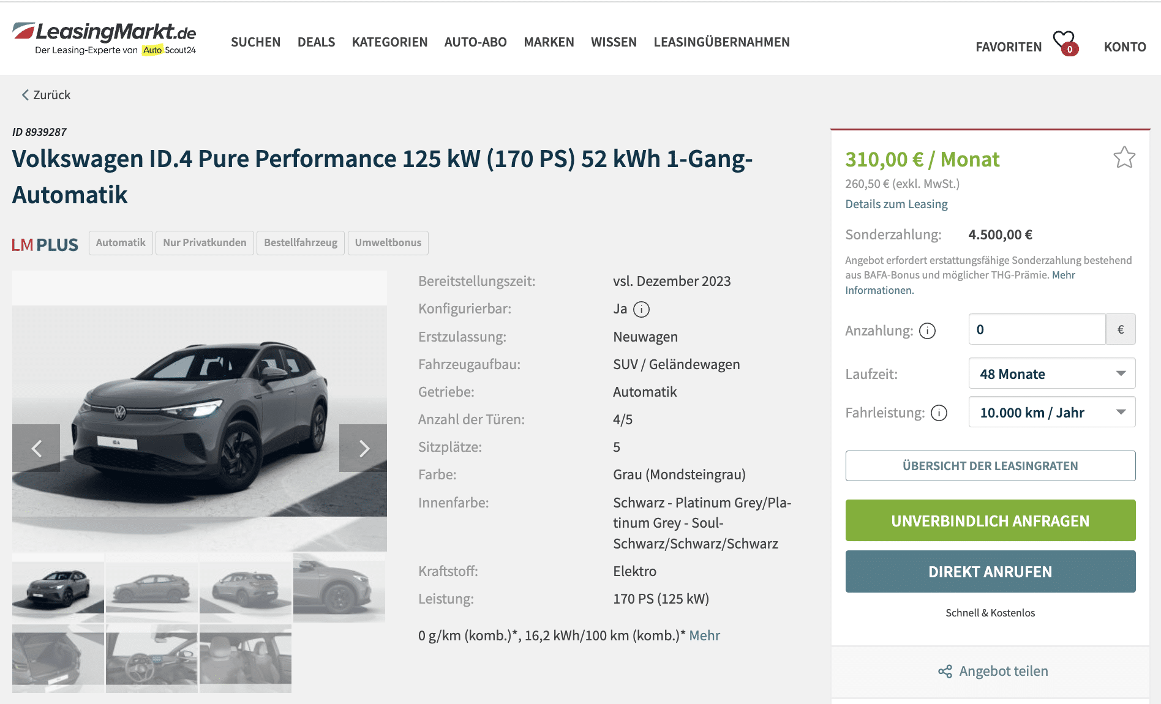This screenshot has height=704, width=1161.
Task: Select trunk interior thumbnail
Action: click(58, 659)
